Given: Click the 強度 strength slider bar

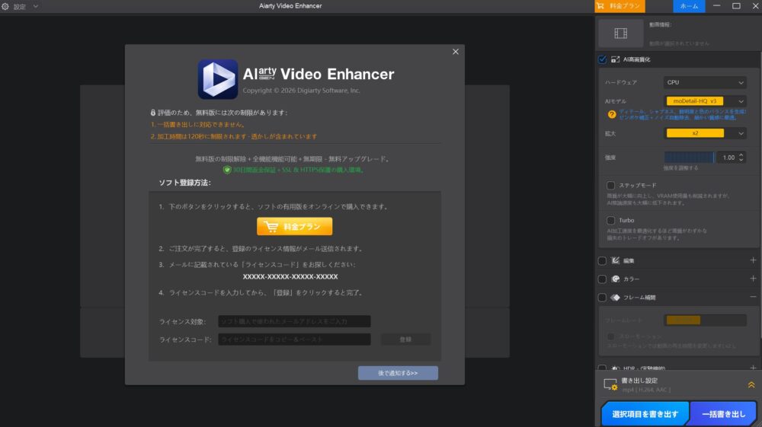Looking at the screenshot, I should point(689,157).
